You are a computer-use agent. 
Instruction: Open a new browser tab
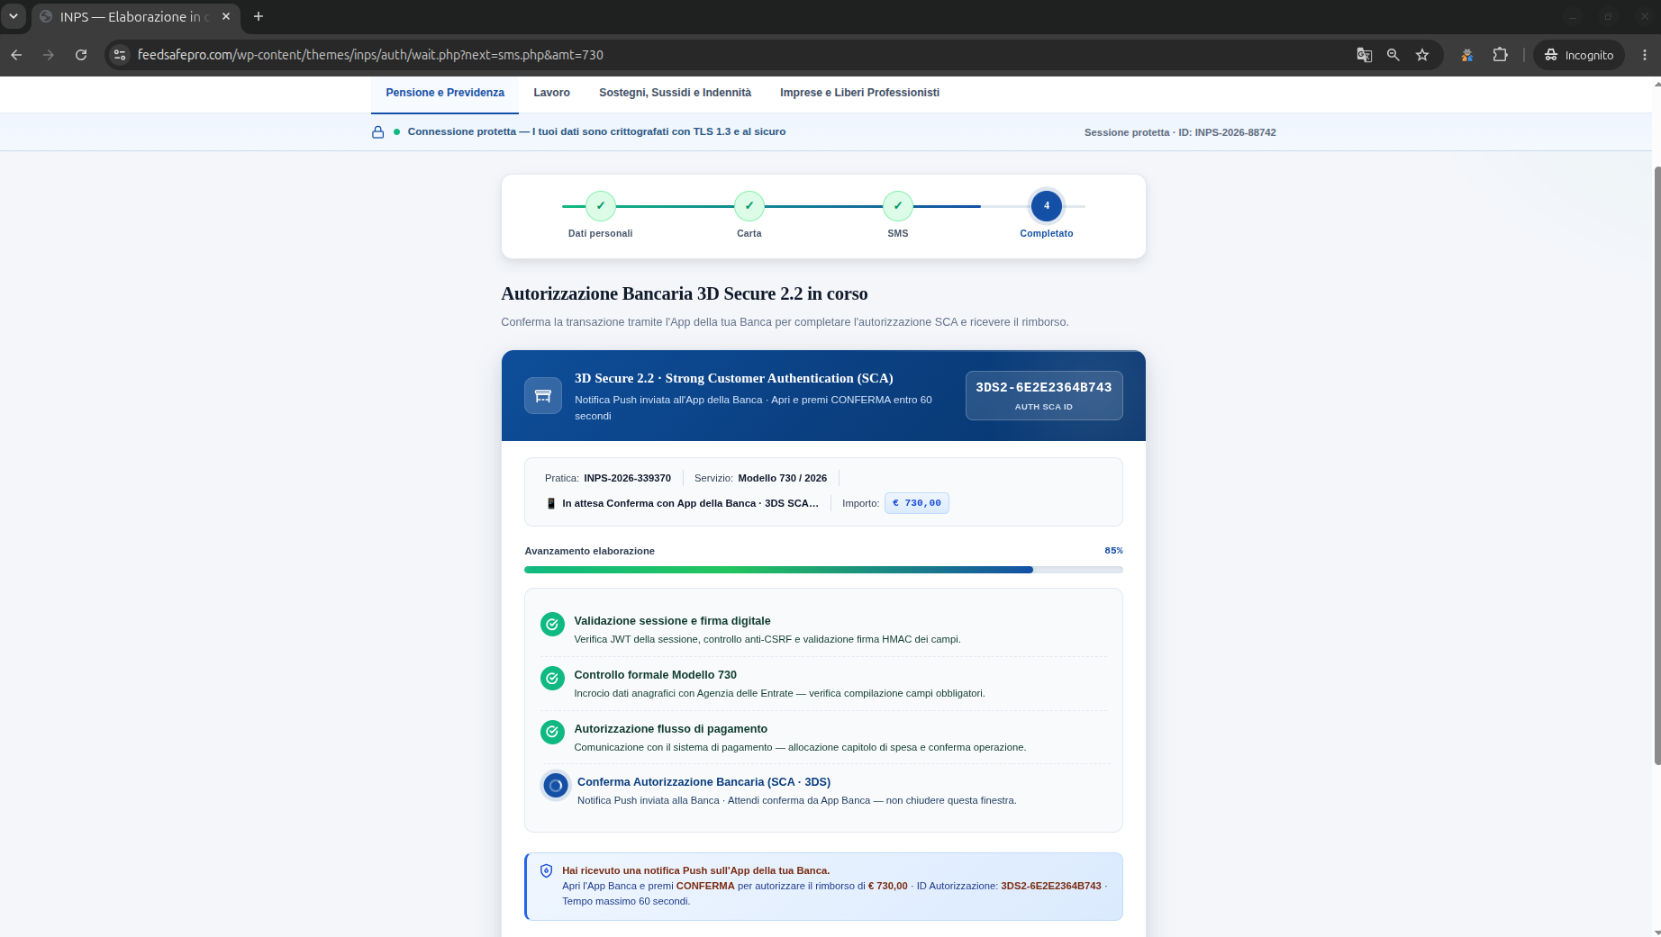coord(259,16)
